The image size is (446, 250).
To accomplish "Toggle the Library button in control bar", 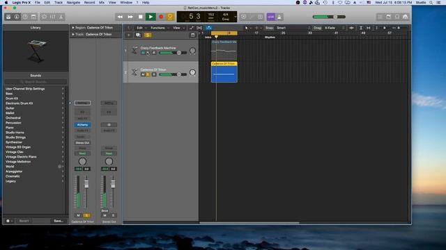I will pyautogui.click(x=8, y=17).
